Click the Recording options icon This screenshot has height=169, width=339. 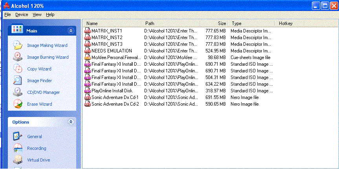coord(18,148)
